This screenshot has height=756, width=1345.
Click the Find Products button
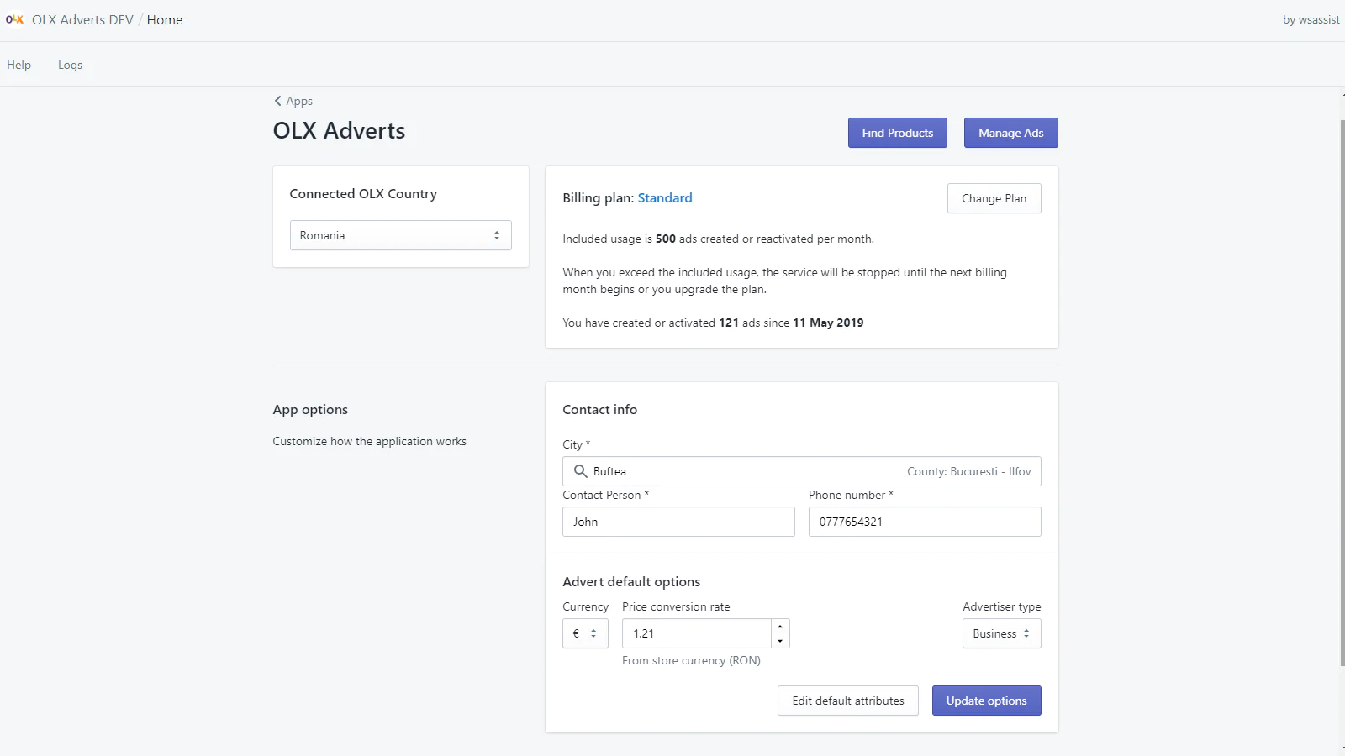pos(897,133)
